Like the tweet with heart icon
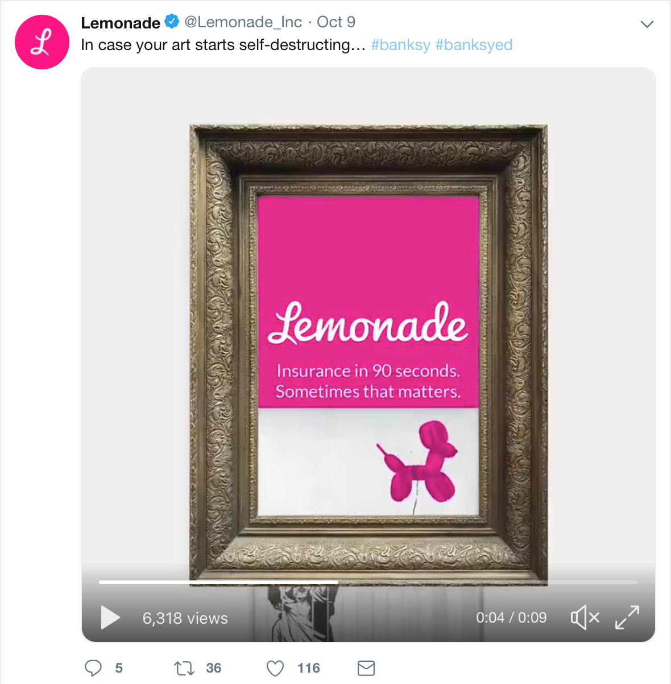 pyautogui.click(x=275, y=667)
